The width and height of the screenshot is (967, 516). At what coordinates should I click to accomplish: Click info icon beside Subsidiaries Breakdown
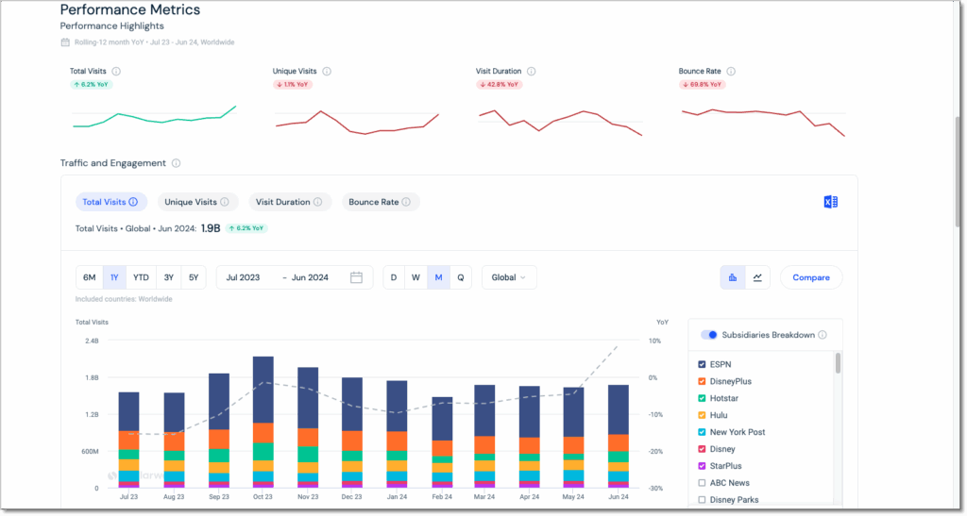click(823, 335)
